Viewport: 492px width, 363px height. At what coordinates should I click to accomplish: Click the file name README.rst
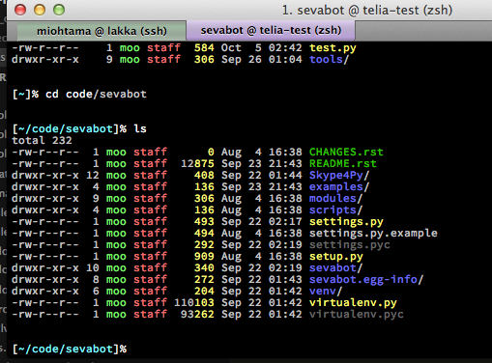343,163
